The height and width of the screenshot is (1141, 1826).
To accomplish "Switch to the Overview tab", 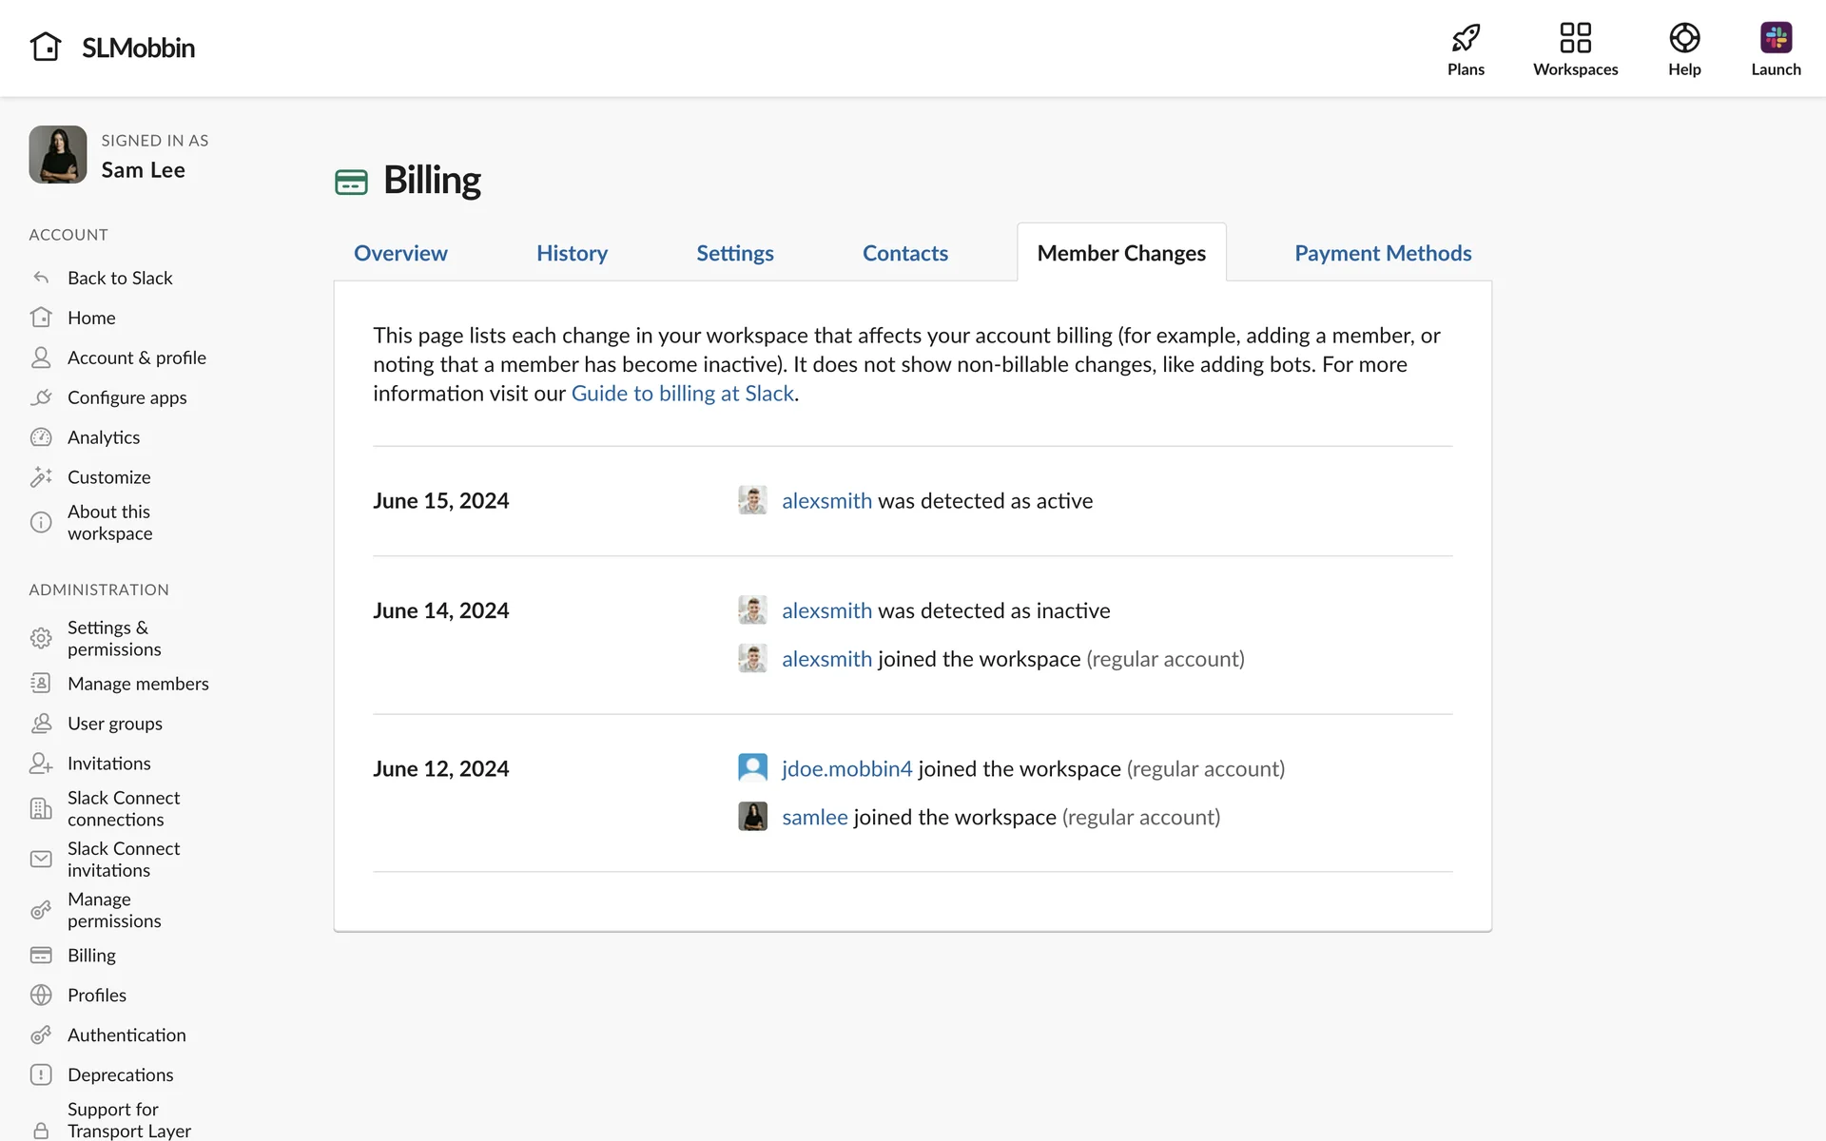I will [400, 253].
